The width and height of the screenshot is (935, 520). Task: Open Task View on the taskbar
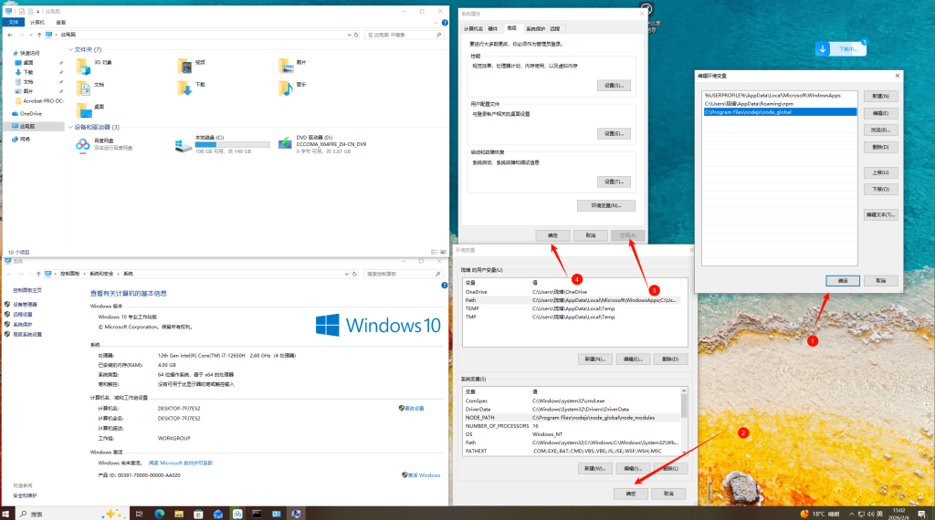[139, 514]
